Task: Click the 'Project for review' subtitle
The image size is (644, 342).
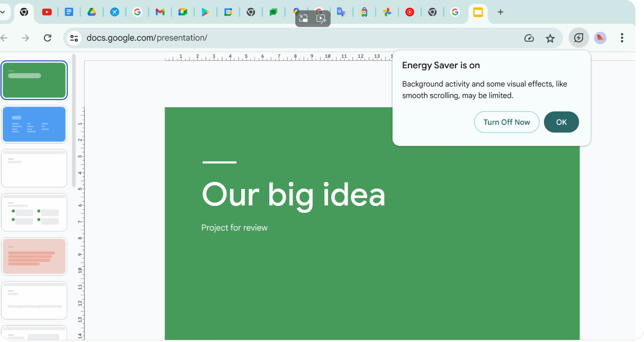Action: 234,228
